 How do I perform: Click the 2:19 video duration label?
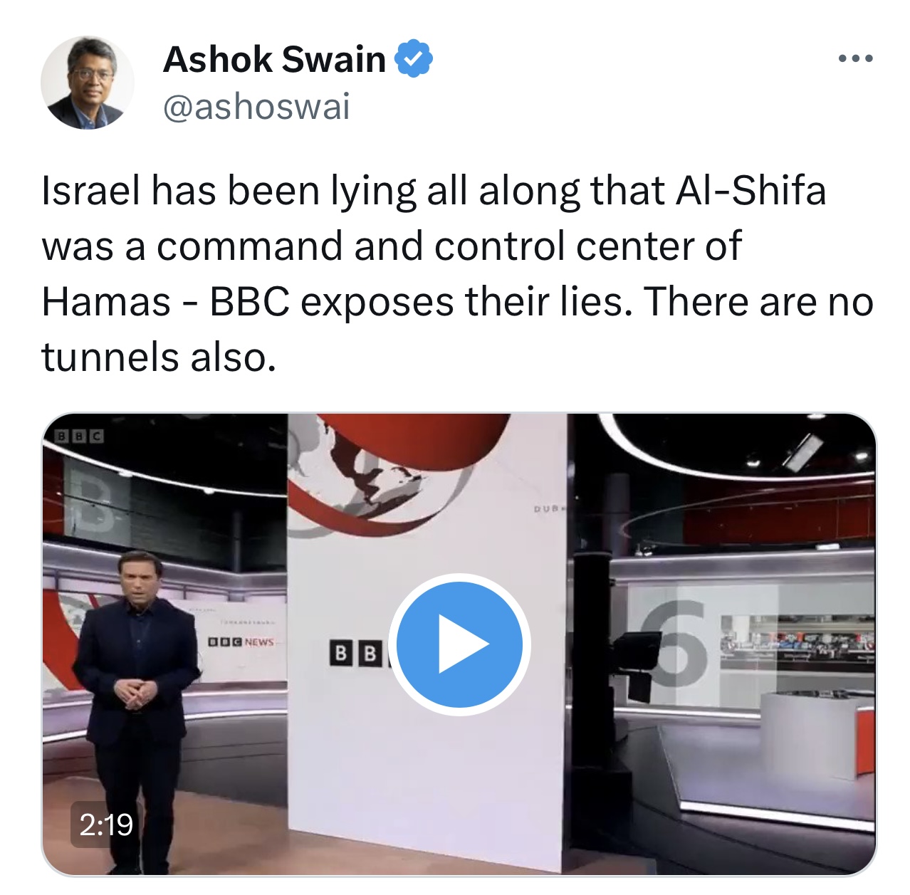106,825
